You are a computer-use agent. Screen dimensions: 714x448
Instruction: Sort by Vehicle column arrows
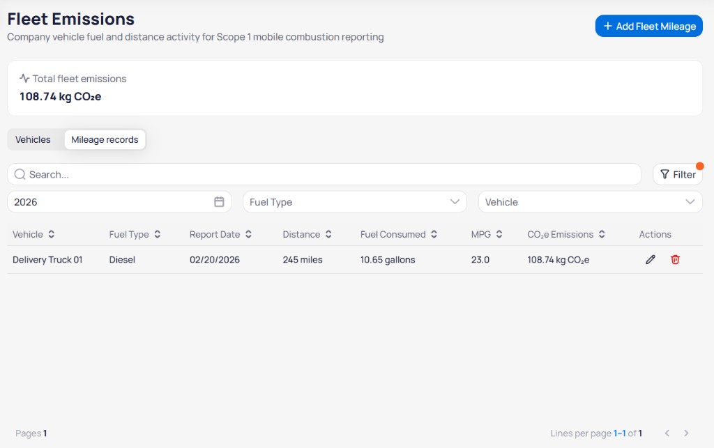[52, 234]
